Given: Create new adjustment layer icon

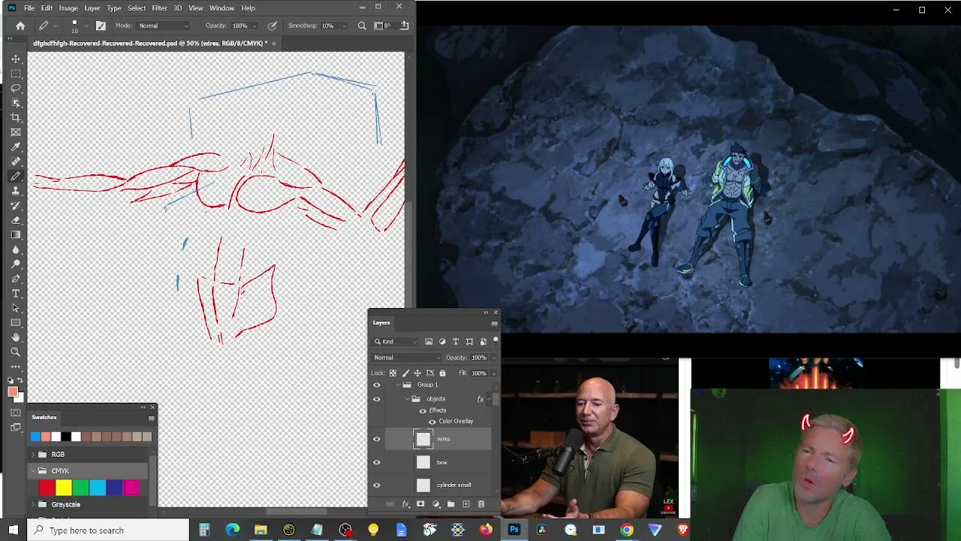Looking at the screenshot, I should 435,504.
